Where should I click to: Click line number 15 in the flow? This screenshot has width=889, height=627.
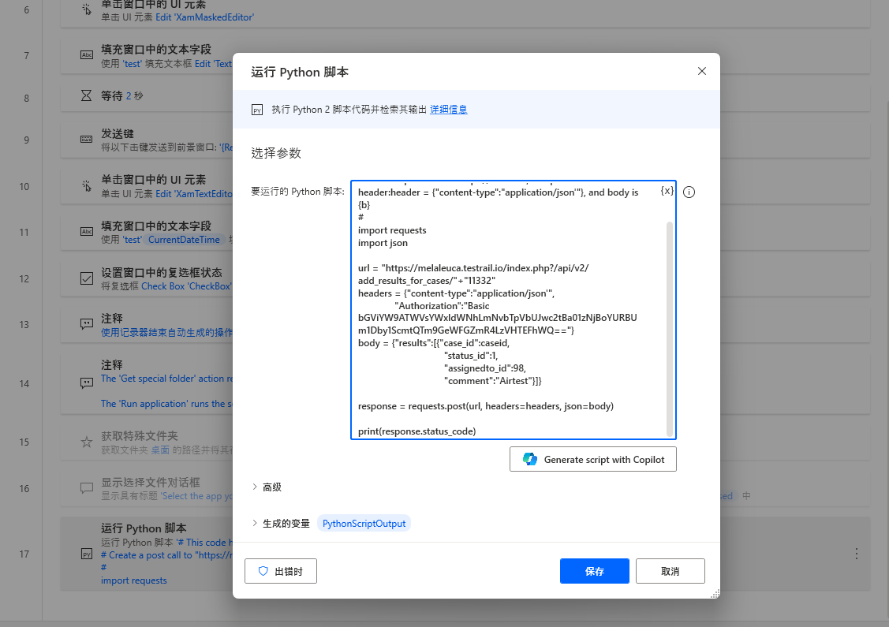pos(24,442)
